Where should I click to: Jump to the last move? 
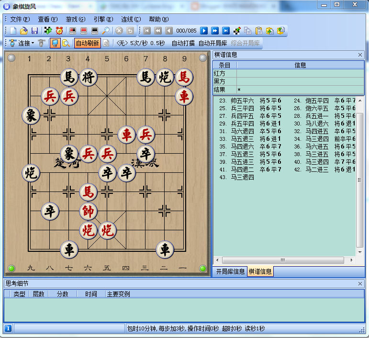[226, 31]
